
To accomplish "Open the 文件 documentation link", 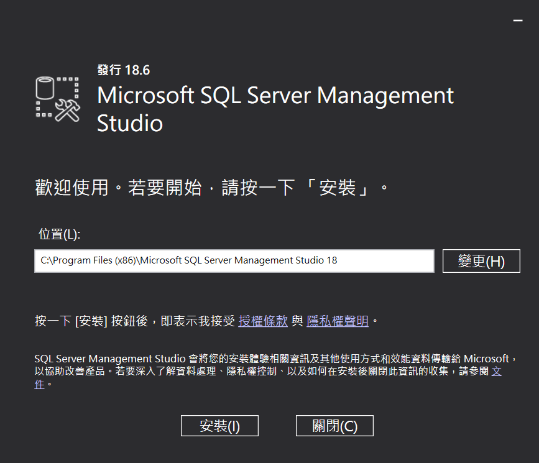I will [x=496, y=371].
